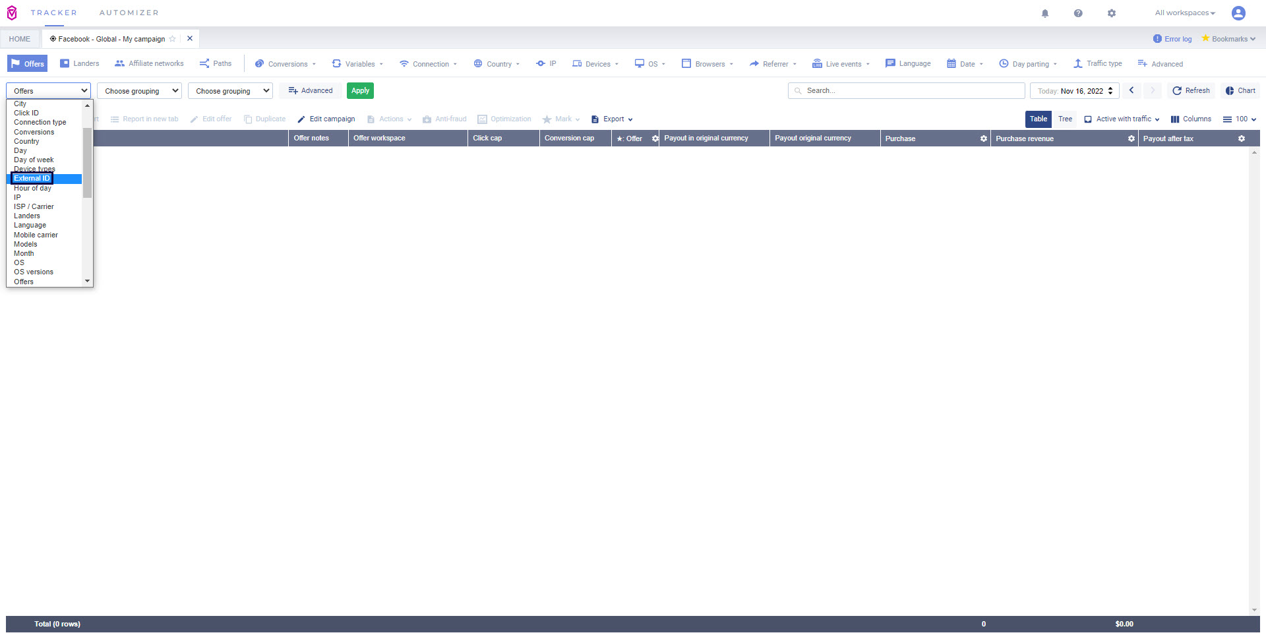Open the All workspaces dropdown

pyautogui.click(x=1184, y=13)
